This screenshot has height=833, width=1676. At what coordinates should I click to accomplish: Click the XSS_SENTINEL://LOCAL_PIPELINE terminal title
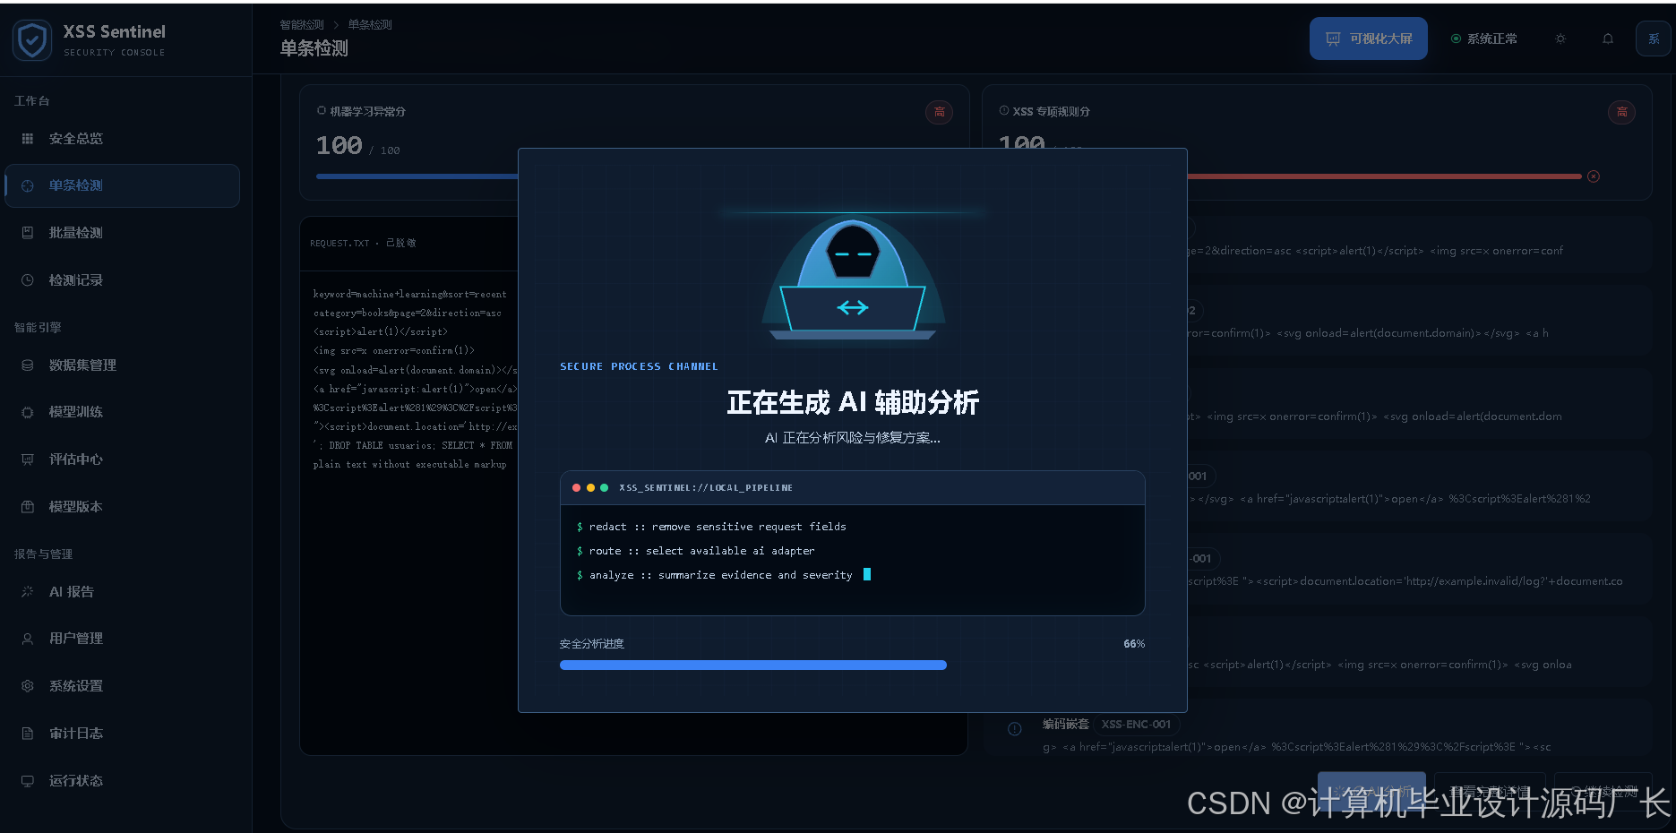coord(706,488)
